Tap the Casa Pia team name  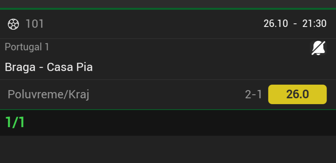tap(69, 67)
